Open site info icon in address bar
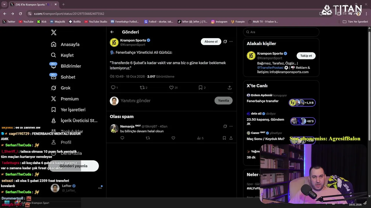This screenshot has height=208, width=371. 30,14
